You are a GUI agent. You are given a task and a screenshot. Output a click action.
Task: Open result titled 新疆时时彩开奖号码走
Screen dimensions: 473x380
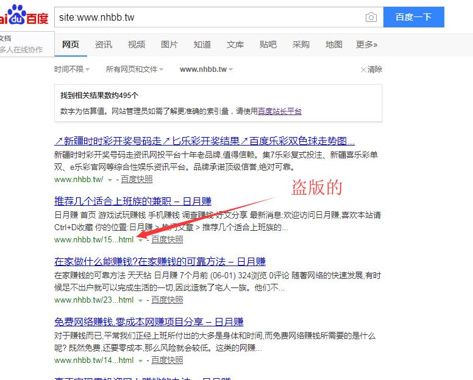(205, 141)
